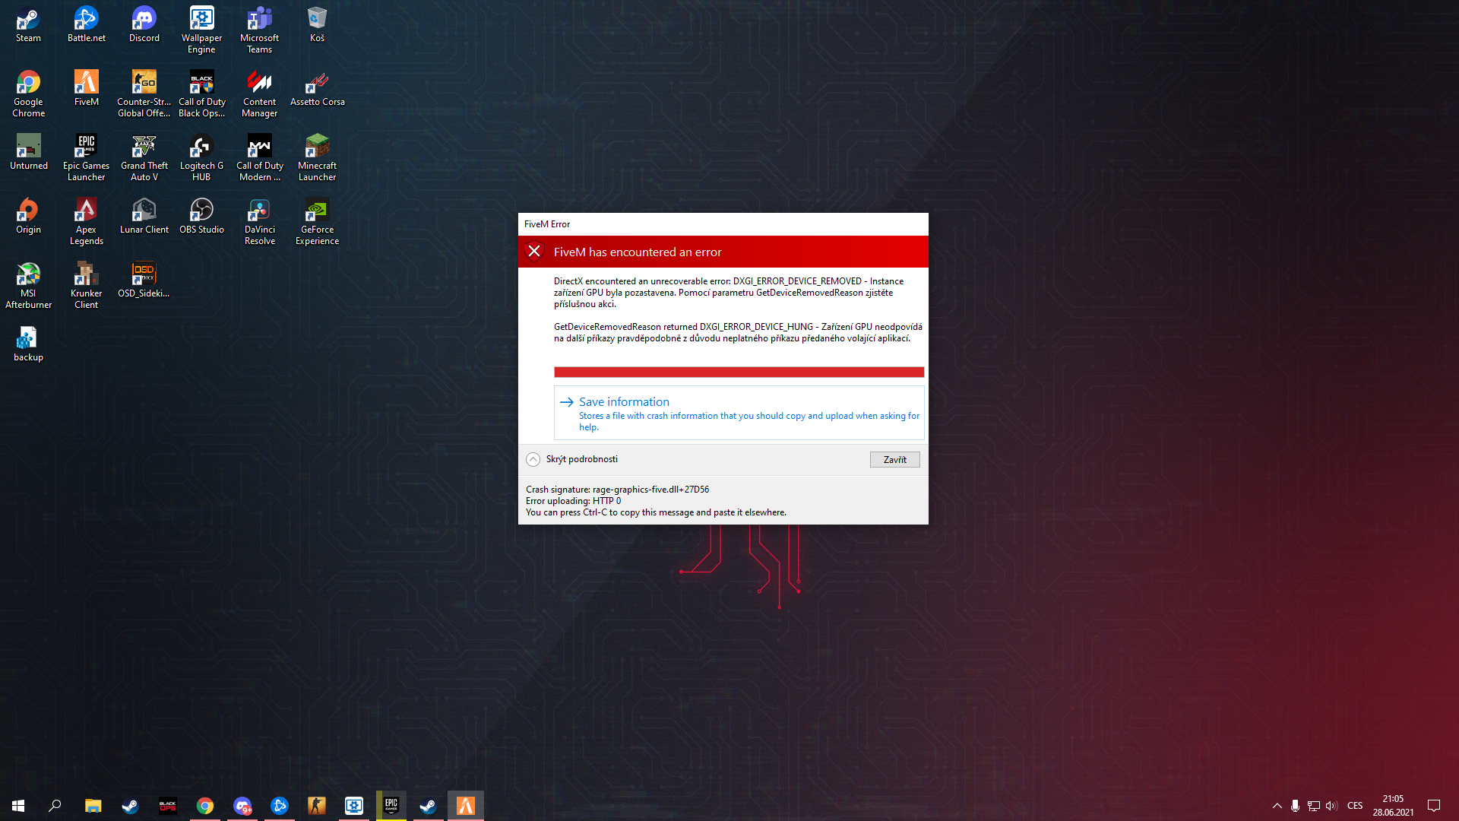This screenshot has height=821, width=1459.
Task: Open Microsoft Teams desktop shortcut
Action: (259, 30)
